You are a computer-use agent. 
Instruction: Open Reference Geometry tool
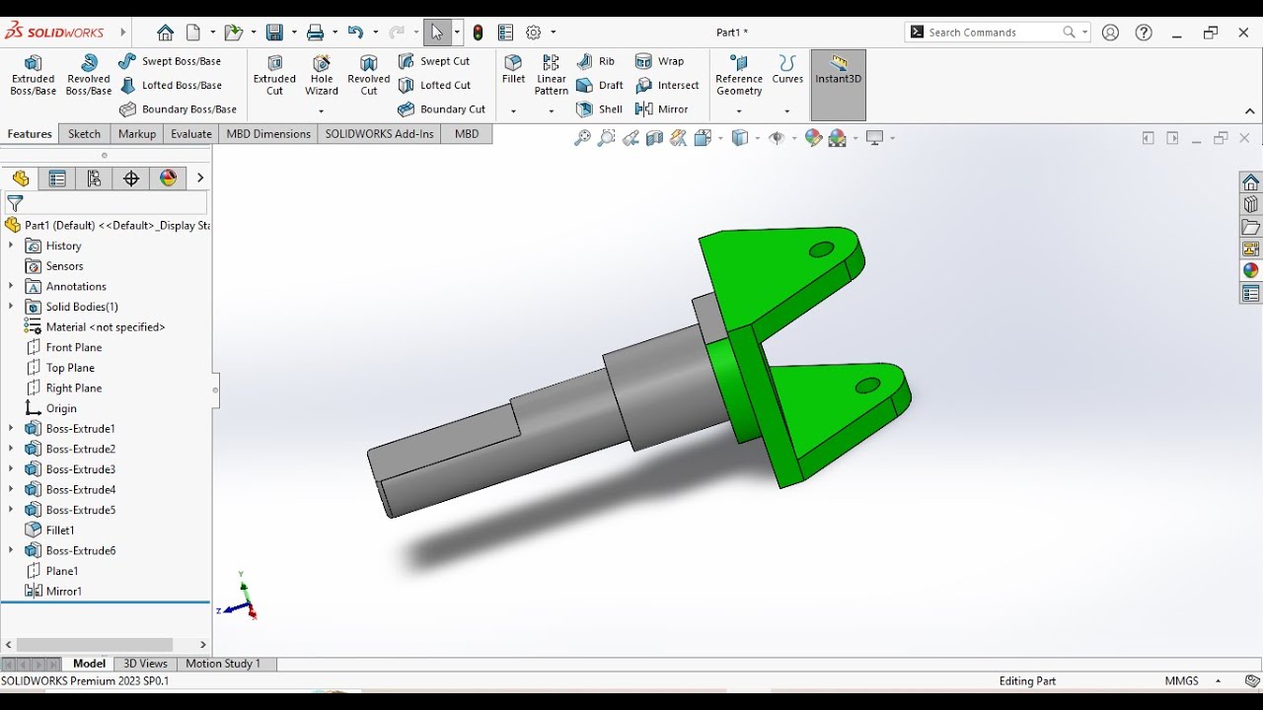tap(739, 76)
